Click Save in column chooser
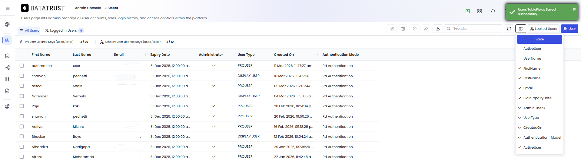This screenshot has width=581, height=161. tap(539, 39)
